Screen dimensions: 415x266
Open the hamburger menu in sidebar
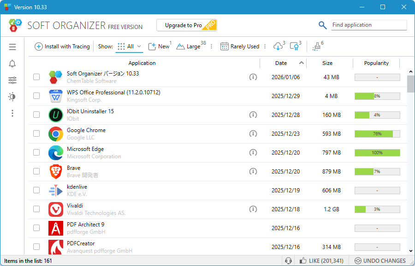[x=12, y=47]
